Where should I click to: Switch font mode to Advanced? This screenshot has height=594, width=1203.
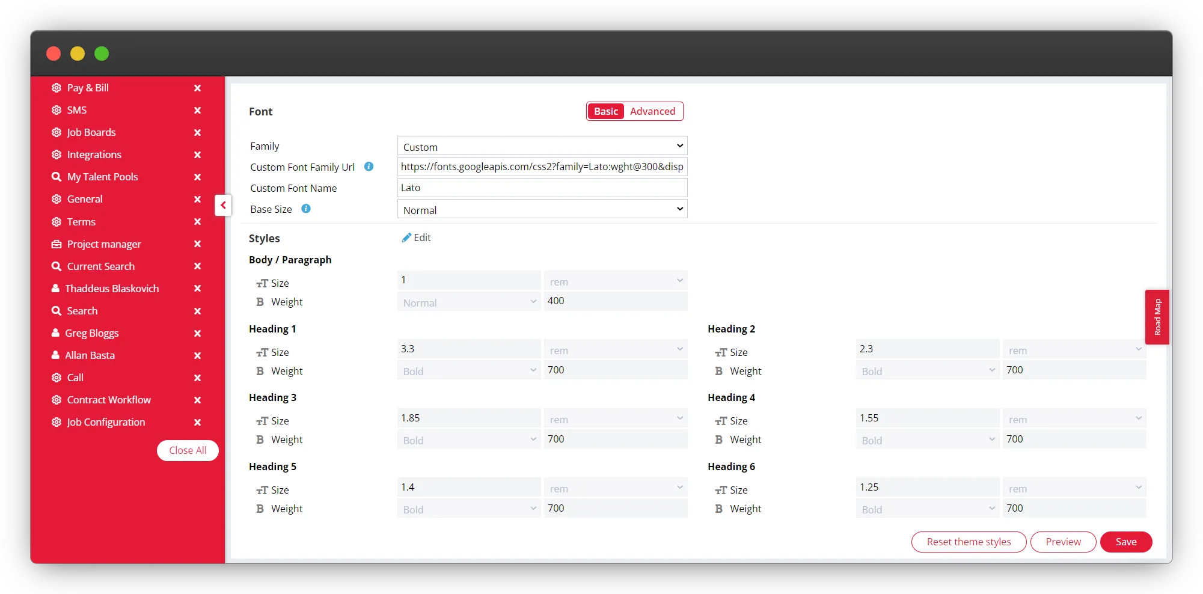[x=653, y=111]
